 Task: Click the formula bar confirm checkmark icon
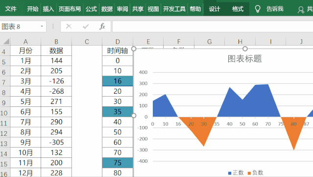86,26
